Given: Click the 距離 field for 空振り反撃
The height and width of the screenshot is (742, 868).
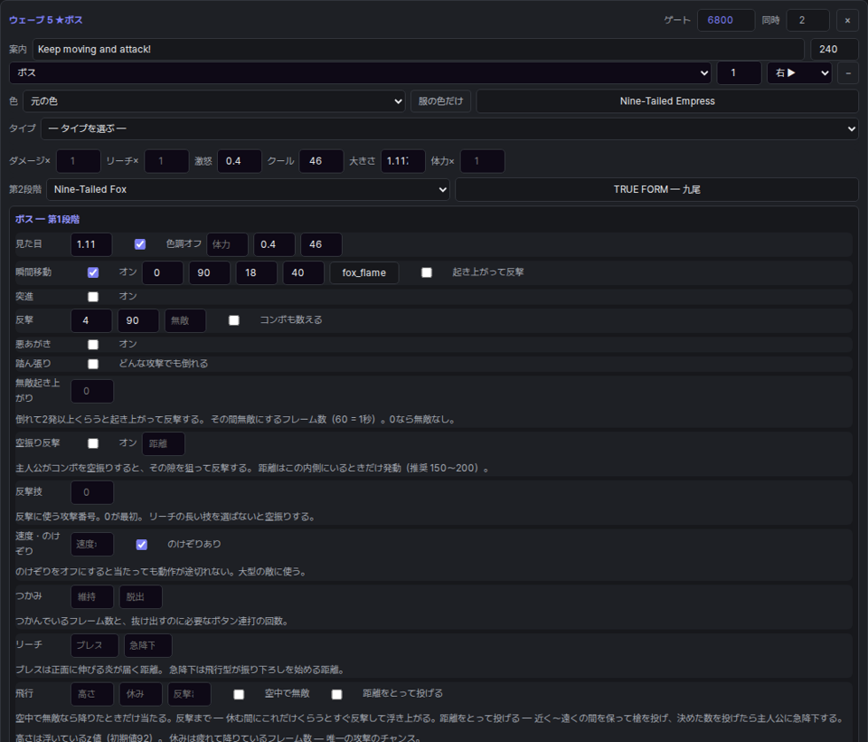Looking at the screenshot, I should (x=164, y=444).
